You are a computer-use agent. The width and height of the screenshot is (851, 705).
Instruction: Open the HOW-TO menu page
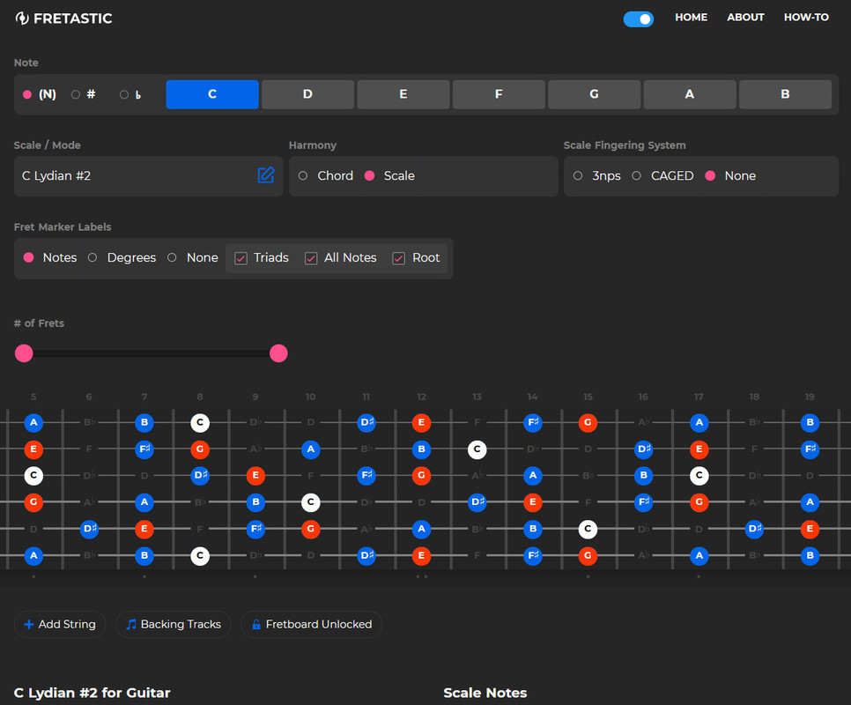(805, 18)
